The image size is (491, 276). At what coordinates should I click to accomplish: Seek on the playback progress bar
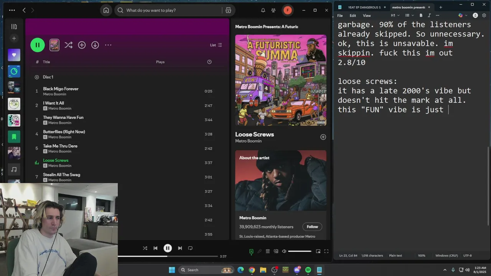pyautogui.click(x=168, y=256)
